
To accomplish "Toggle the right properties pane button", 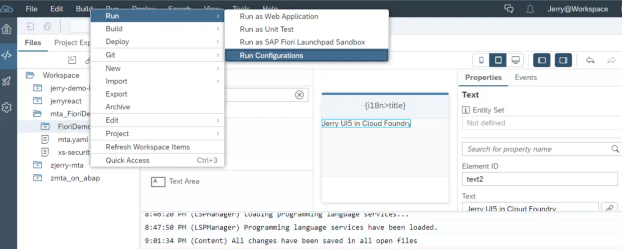I will pyautogui.click(x=563, y=60).
